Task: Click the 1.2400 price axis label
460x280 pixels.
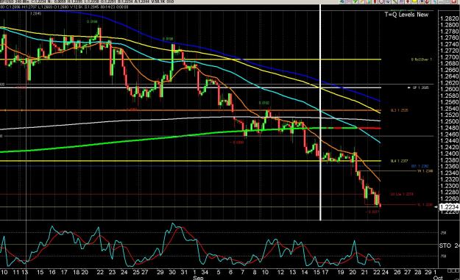Action: click(450, 154)
